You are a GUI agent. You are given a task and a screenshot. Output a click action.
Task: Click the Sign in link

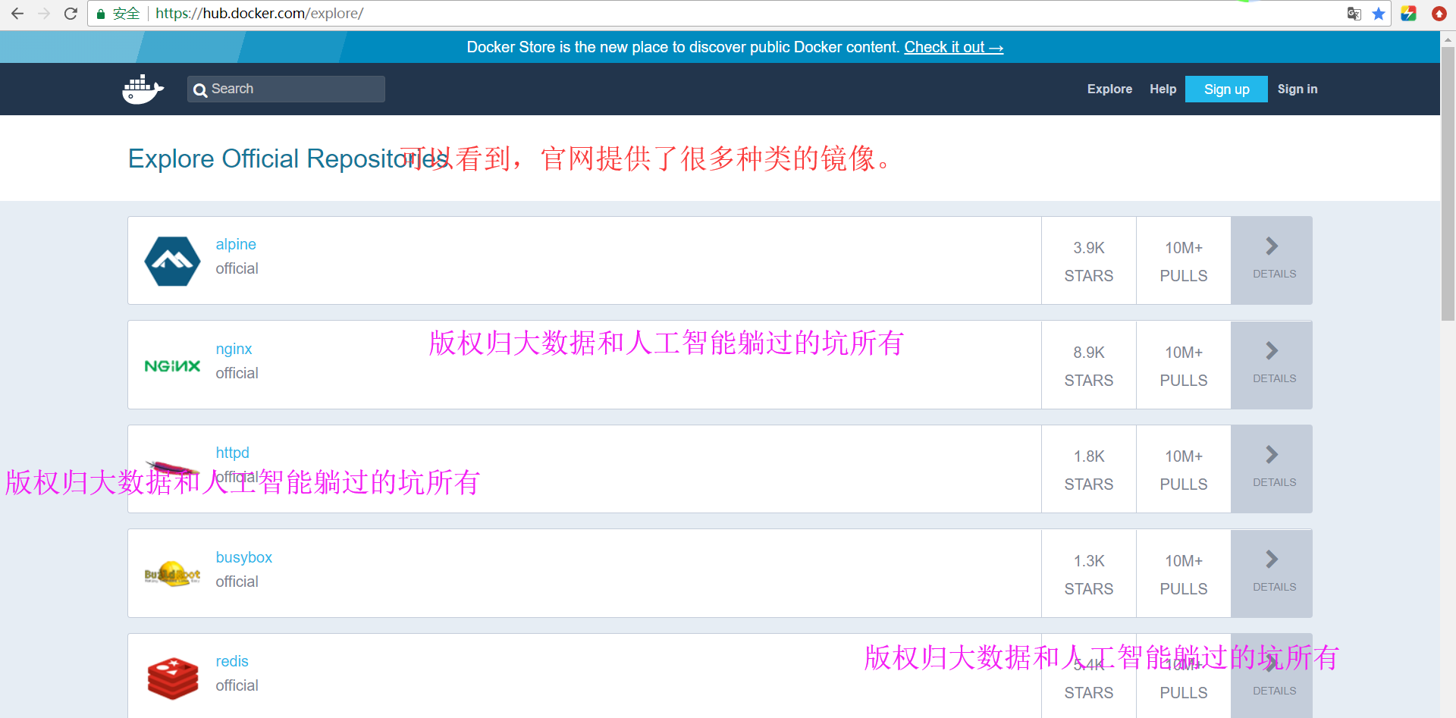pos(1298,89)
